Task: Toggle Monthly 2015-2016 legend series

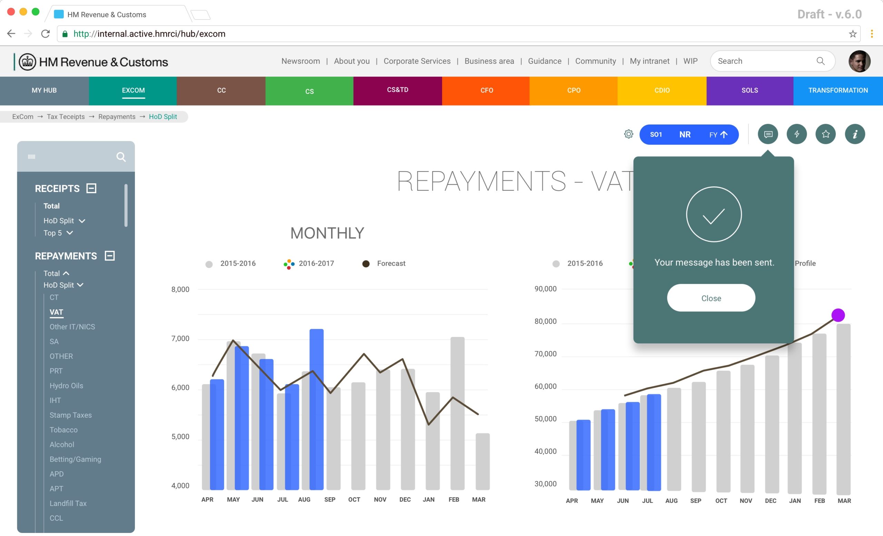Action: tap(230, 264)
